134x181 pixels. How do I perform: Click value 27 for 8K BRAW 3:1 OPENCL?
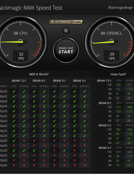[x=129, y=165]
